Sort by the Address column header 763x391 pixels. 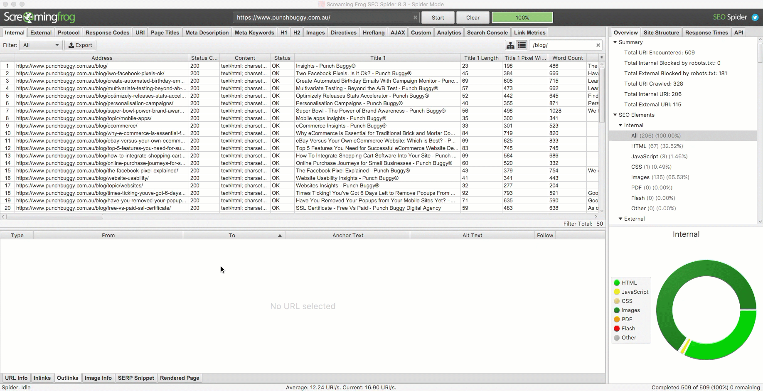click(x=102, y=58)
